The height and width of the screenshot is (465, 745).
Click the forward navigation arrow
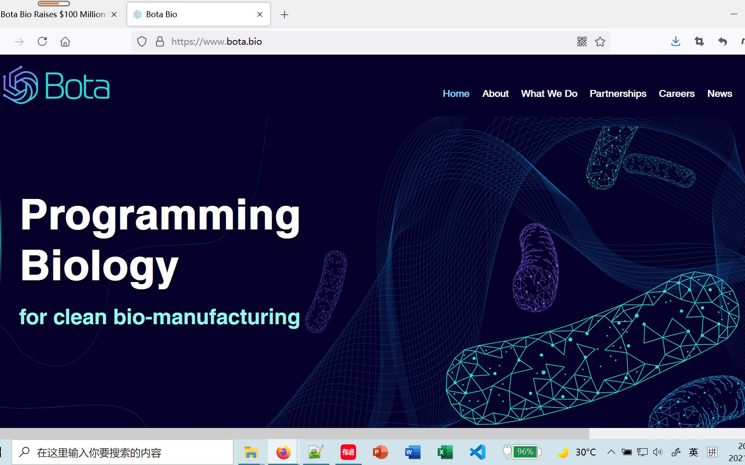click(x=19, y=41)
